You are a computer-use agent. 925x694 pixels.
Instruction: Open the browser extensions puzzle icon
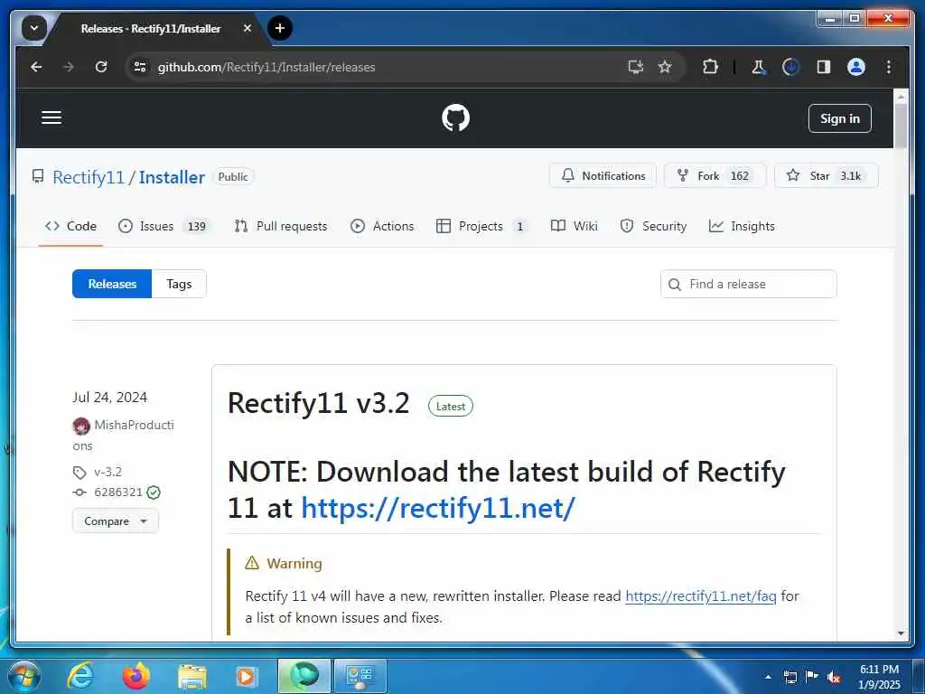710,67
